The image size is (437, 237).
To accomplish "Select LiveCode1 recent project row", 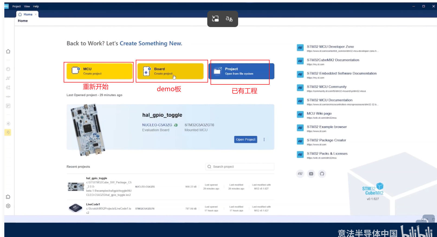I will [170, 208].
